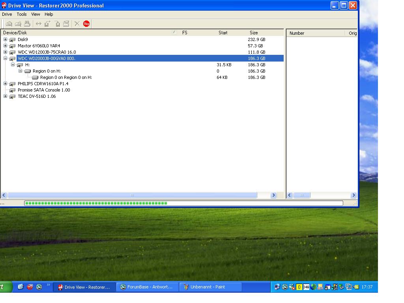
Task: Collapse Region 0 on H: node
Action: [21, 71]
